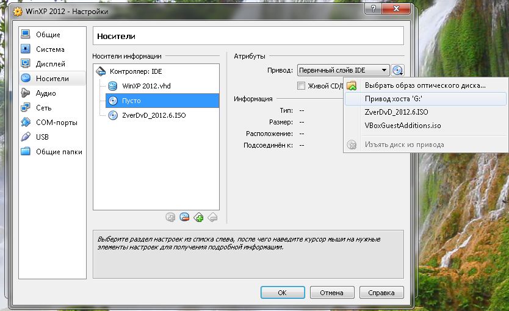This screenshot has width=509, height=311.
Task: Open the Система settings section
Action: point(50,49)
